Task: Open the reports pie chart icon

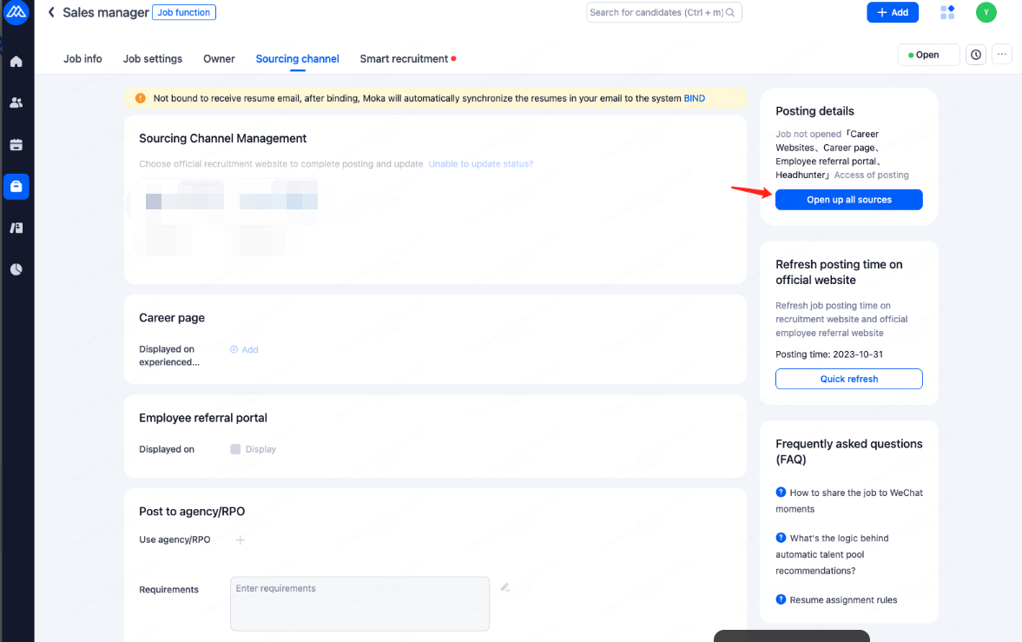Action: pos(16,269)
